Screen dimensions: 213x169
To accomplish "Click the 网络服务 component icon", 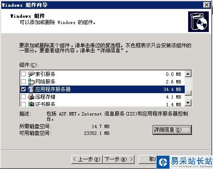I will click(x=31, y=82).
